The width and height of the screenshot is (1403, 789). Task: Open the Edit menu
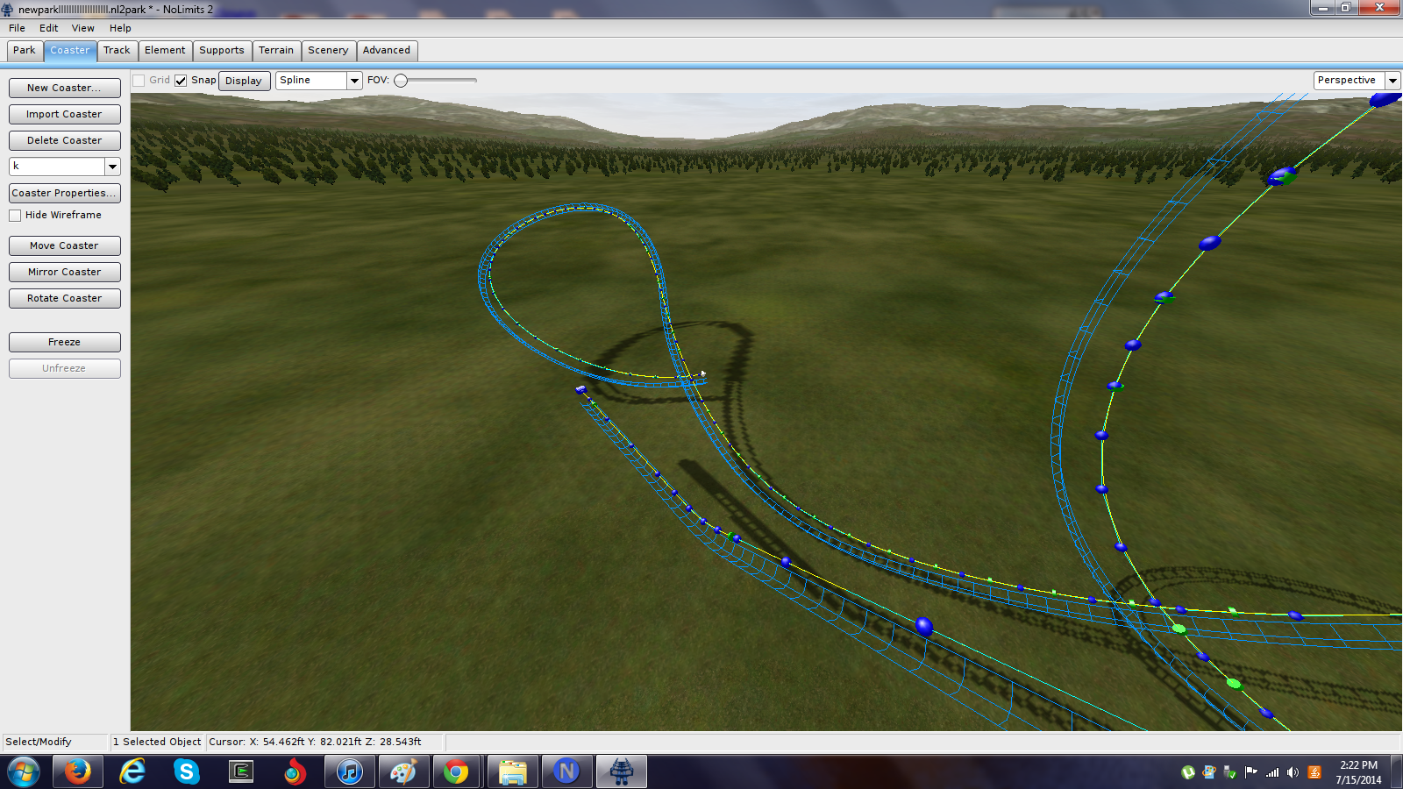click(48, 28)
